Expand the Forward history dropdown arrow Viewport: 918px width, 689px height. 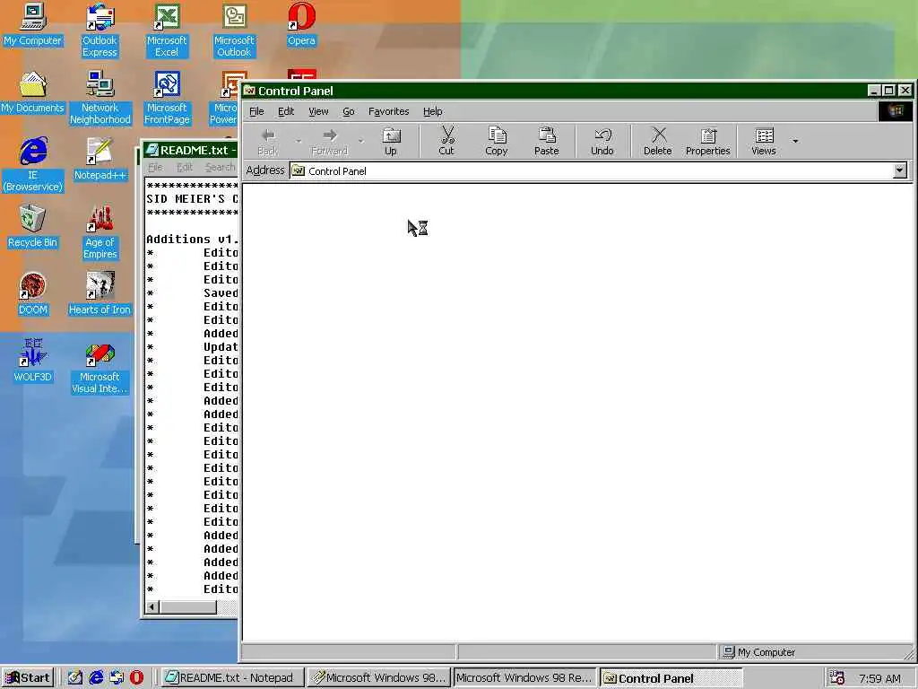(x=360, y=141)
